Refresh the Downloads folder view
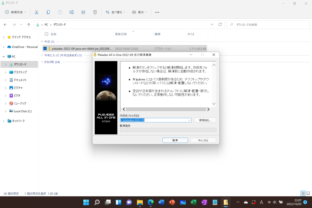Viewport: 312px width, 208px height. (220, 24)
